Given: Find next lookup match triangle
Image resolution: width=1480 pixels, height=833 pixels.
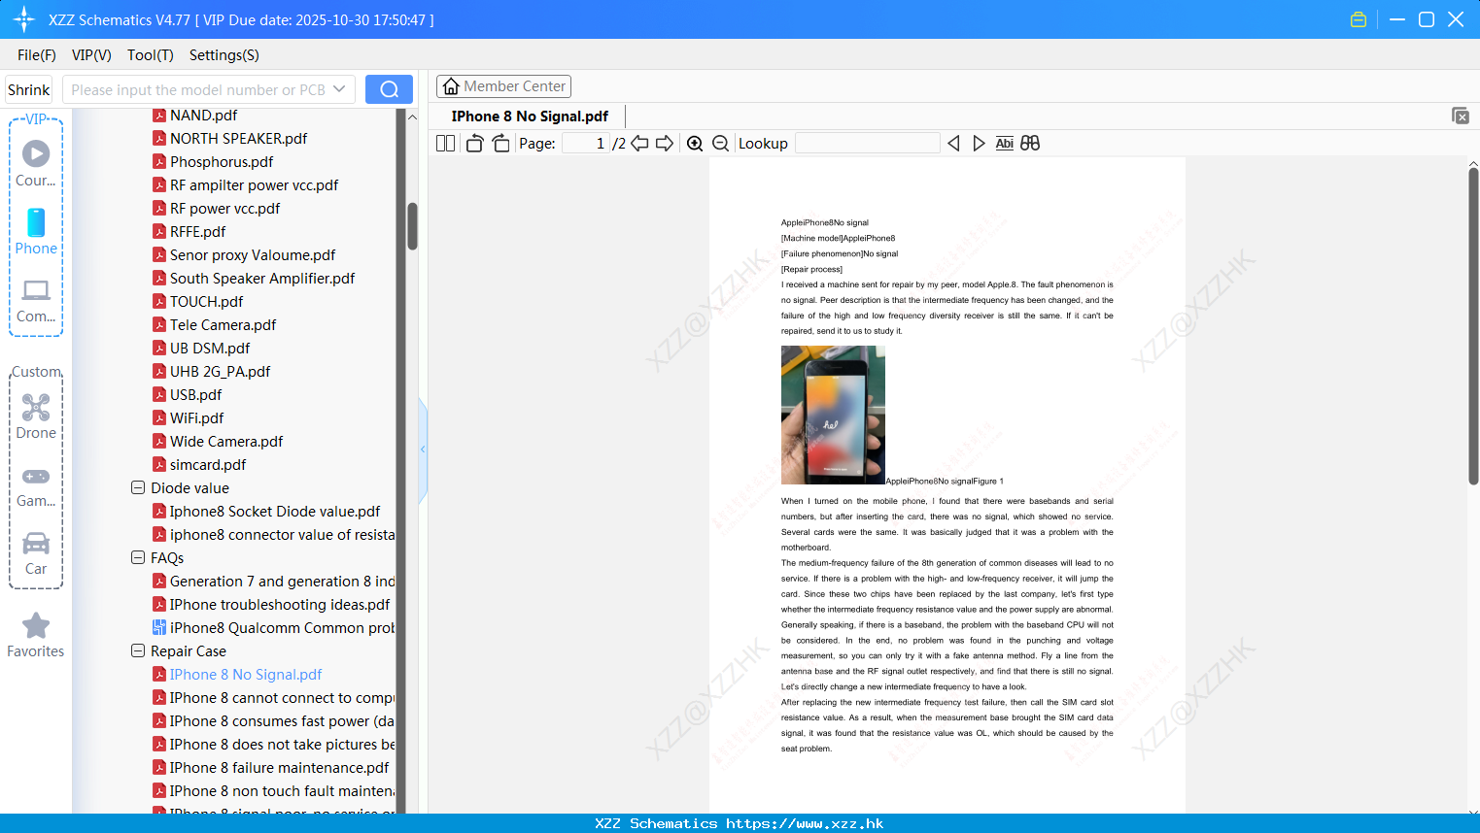Looking at the screenshot, I should (979, 143).
